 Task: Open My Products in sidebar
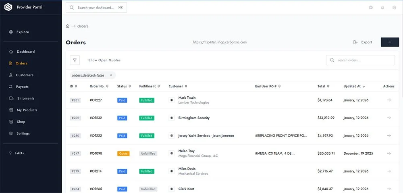click(x=23, y=110)
